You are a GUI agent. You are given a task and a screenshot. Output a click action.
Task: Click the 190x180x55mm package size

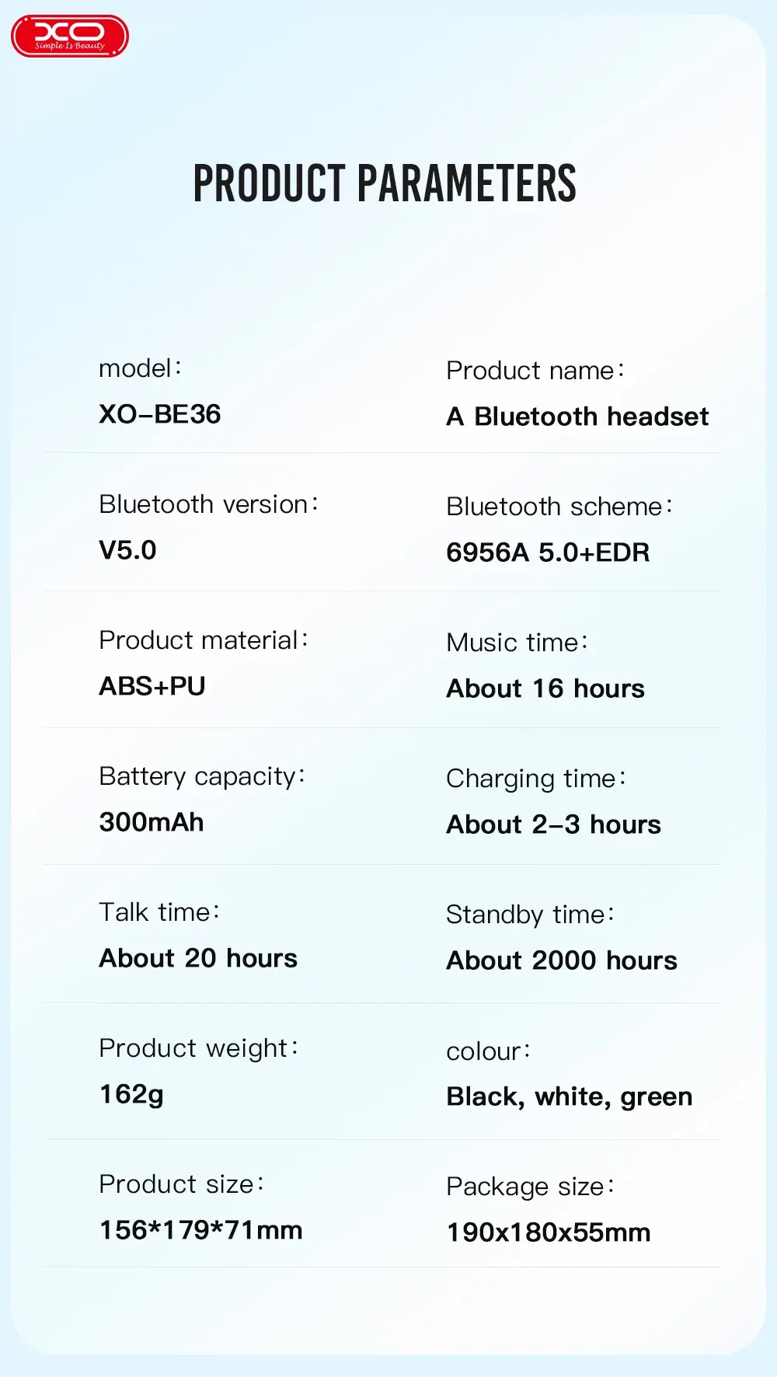pos(549,1232)
